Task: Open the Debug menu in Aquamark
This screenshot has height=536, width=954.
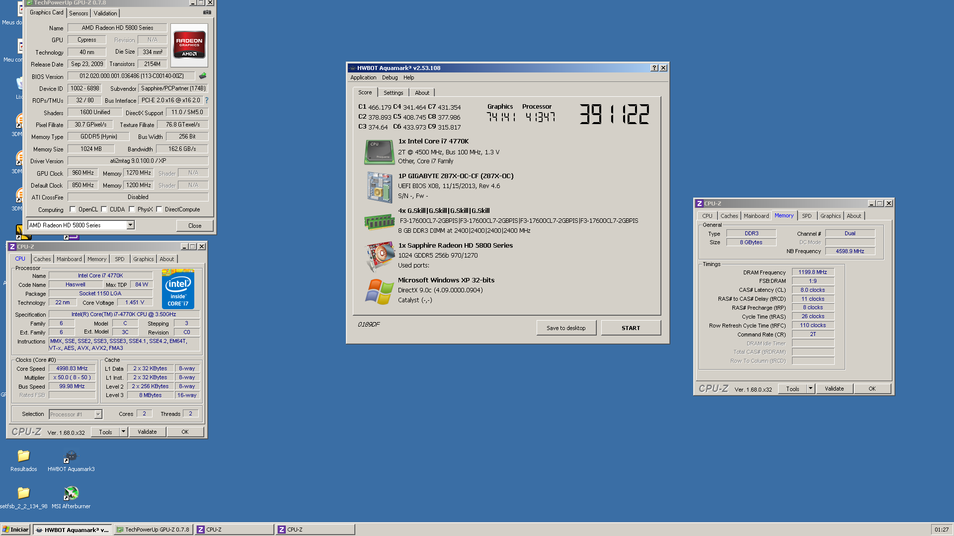Action: (390, 77)
